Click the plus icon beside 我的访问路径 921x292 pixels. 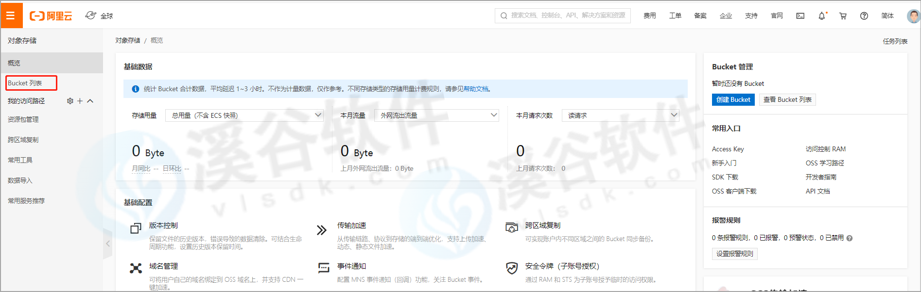click(x=80, y=101)
